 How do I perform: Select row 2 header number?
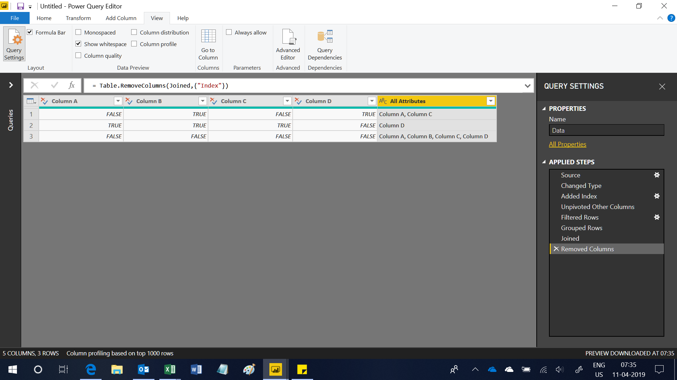coord(31,125)
